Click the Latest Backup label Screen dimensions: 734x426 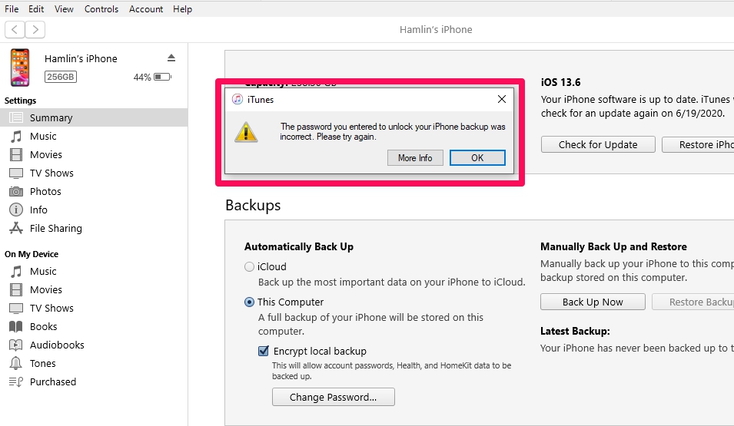[x=575, y=331]
